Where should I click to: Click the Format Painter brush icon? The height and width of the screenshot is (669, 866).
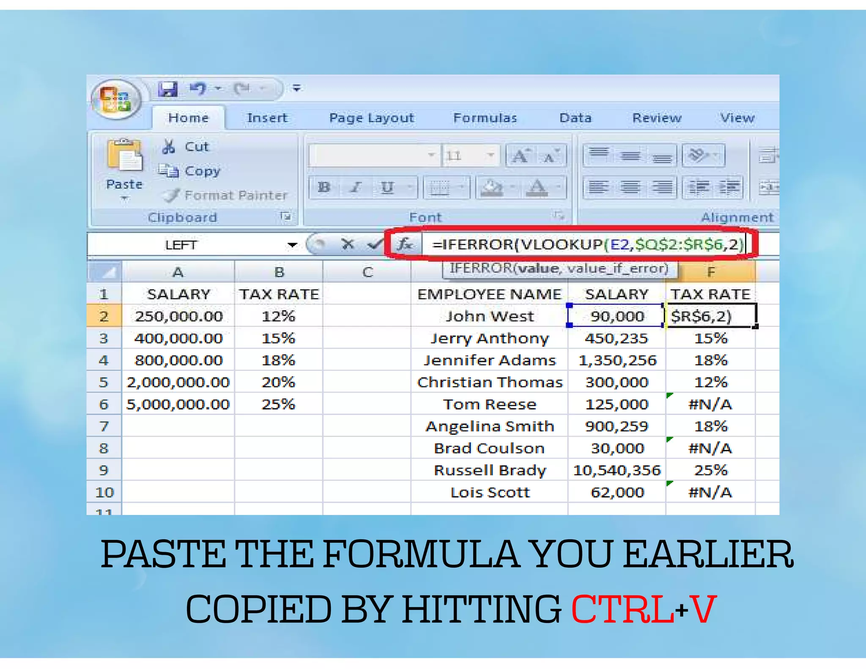[172, 195]
